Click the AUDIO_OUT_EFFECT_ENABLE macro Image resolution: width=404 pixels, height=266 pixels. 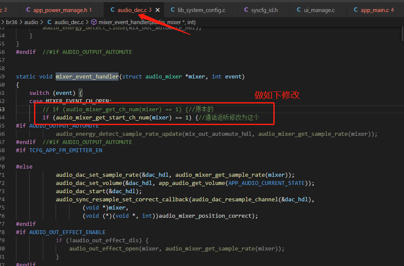pos(67,232)
